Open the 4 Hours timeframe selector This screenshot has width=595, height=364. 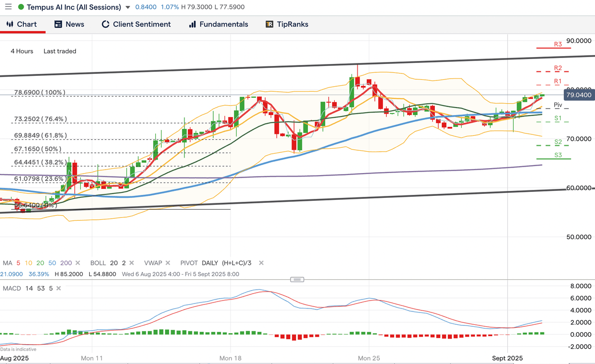[x=22, y=51]
